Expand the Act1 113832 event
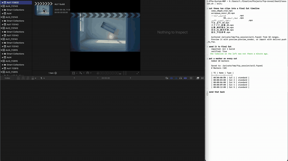 pos(3,3)
